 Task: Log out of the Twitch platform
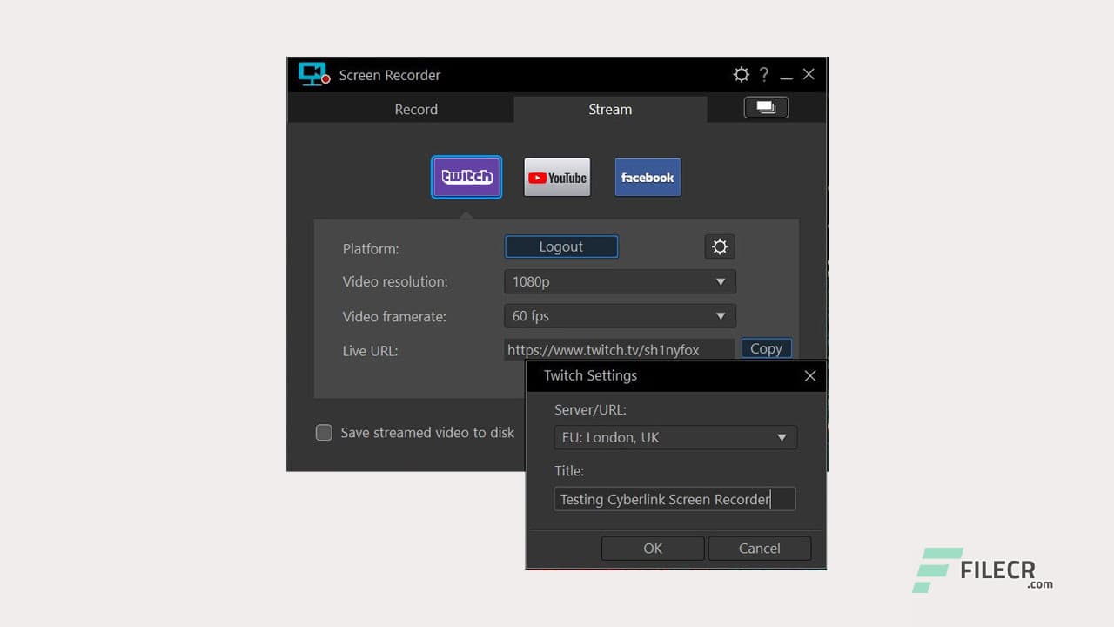[x=560, y=246]
